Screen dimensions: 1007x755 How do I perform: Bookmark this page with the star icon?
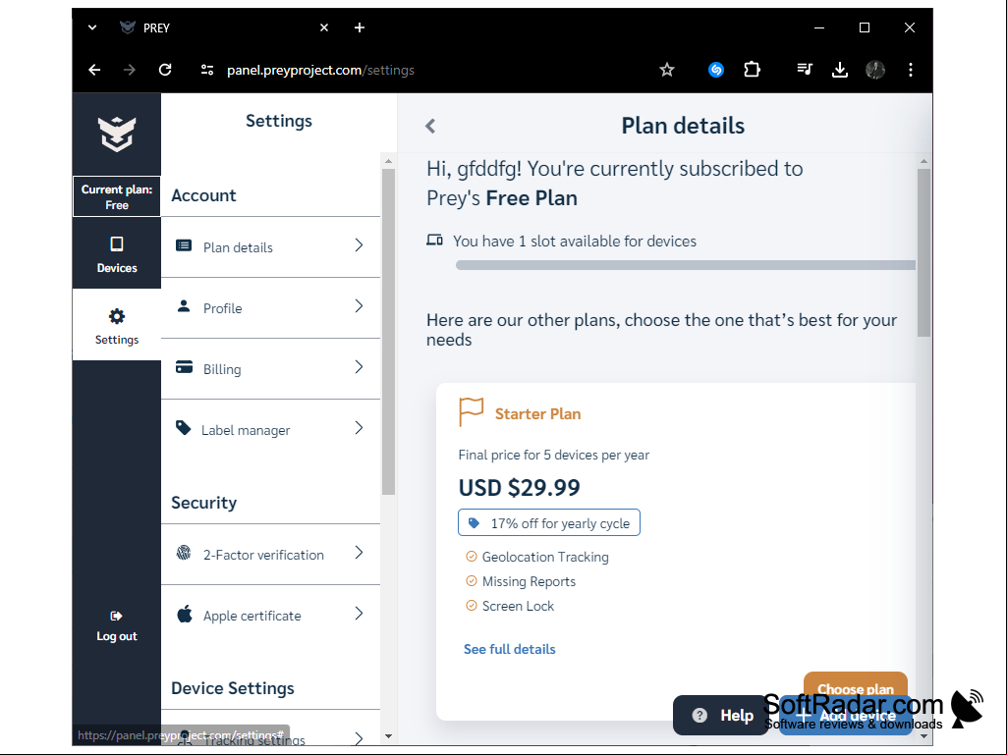click(667, 70)
